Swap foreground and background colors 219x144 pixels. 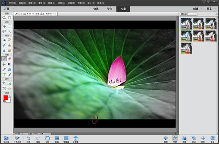[9, 96]
